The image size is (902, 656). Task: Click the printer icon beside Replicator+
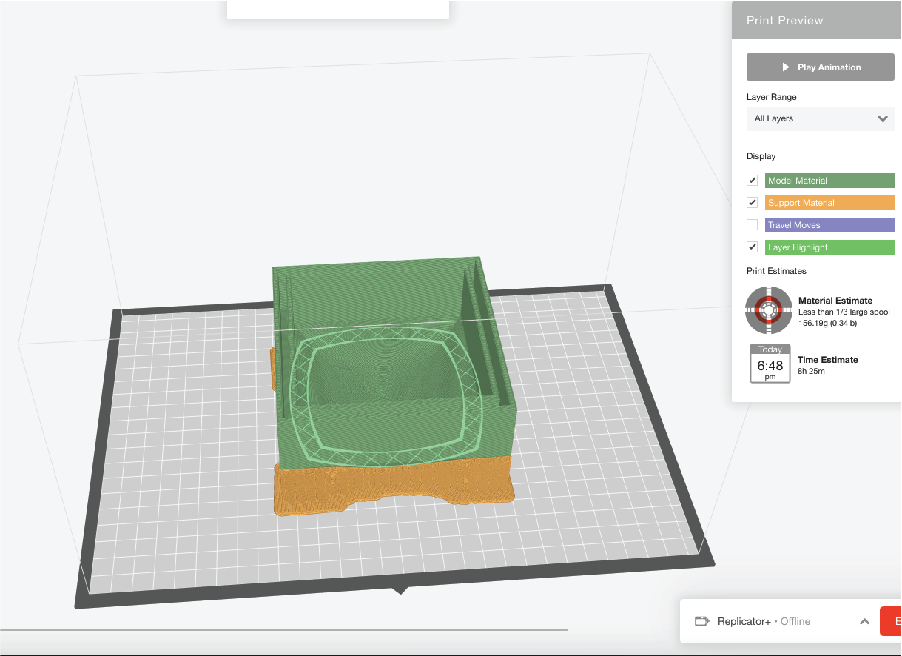pos(702,621)
